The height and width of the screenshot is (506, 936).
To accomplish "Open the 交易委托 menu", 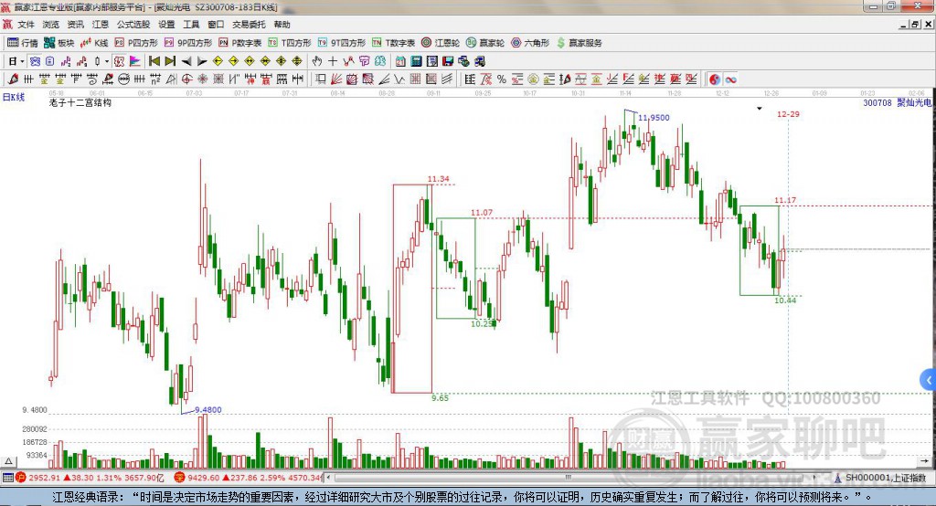I will [249, 25].
